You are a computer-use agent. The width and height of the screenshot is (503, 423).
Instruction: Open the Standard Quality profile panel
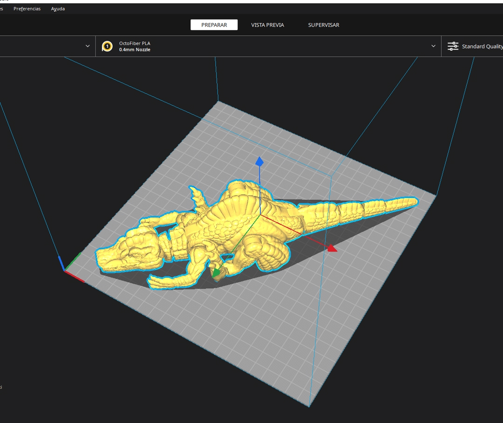point(482,47)
